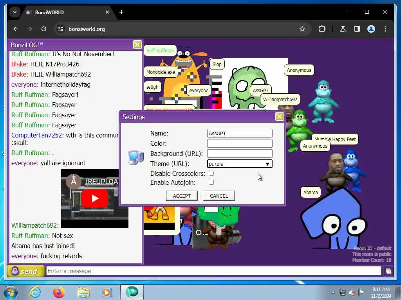
Task: Close the BonziWORLD tab
Action: click(107, 12)
